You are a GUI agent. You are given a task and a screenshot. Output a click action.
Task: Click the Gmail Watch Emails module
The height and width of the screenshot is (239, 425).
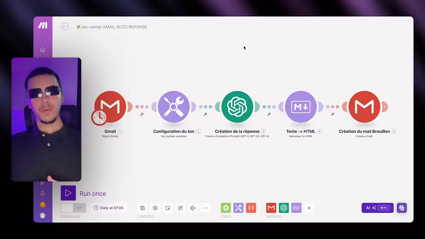(110, 107)
